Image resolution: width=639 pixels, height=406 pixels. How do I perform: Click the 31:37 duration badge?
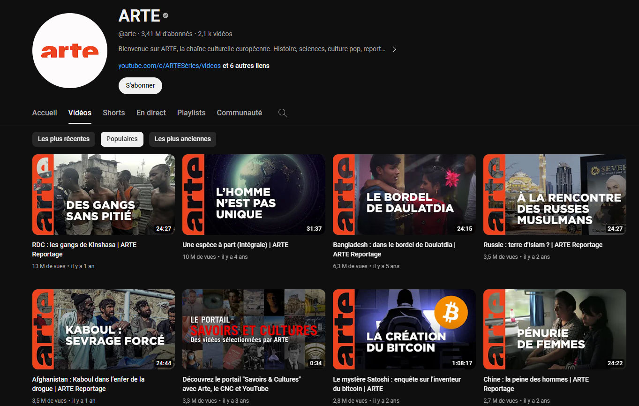coord(314,229)
